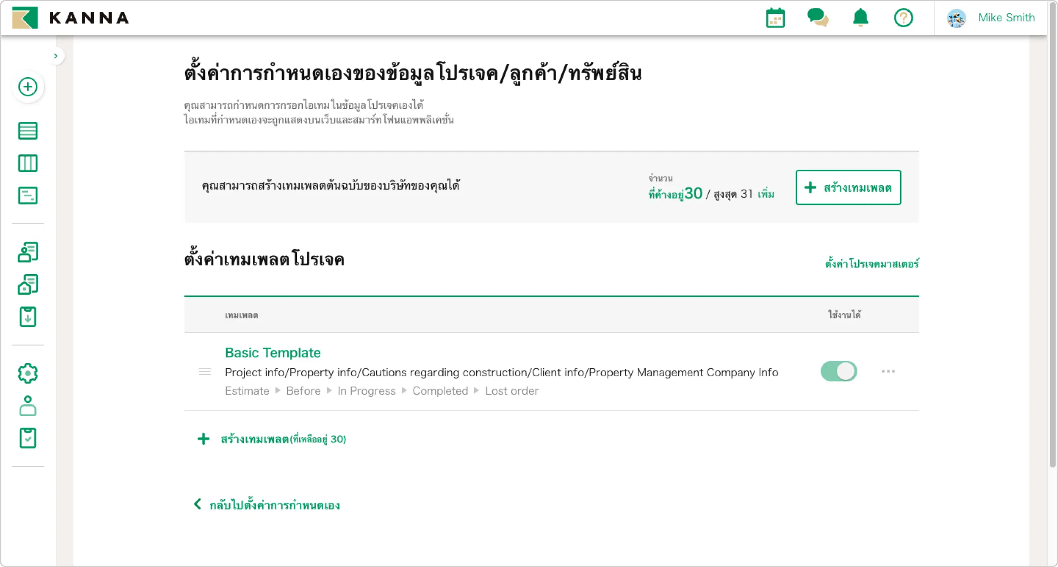Open the three-dot menu for Basic Template
This screenshot has height=567, width=1058.
coord(888,371)
